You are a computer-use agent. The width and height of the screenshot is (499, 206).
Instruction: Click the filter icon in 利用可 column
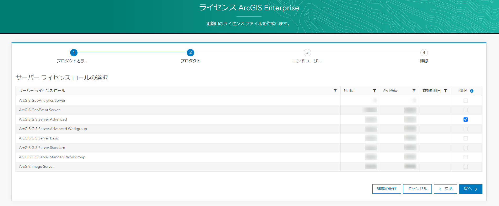click(374, 91)
